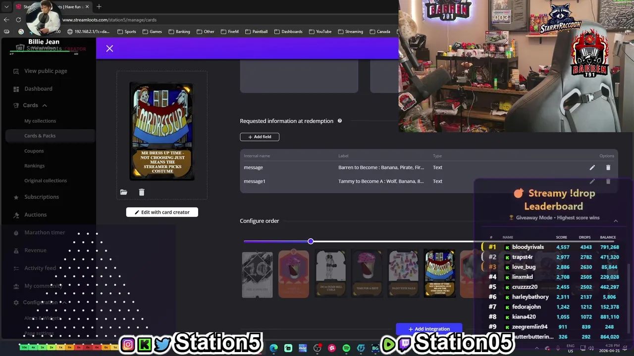The image size is (634, 356).
Task: Open Subscriptions in the sidebar
Action: pyautogui.click(x=42, y=197)
